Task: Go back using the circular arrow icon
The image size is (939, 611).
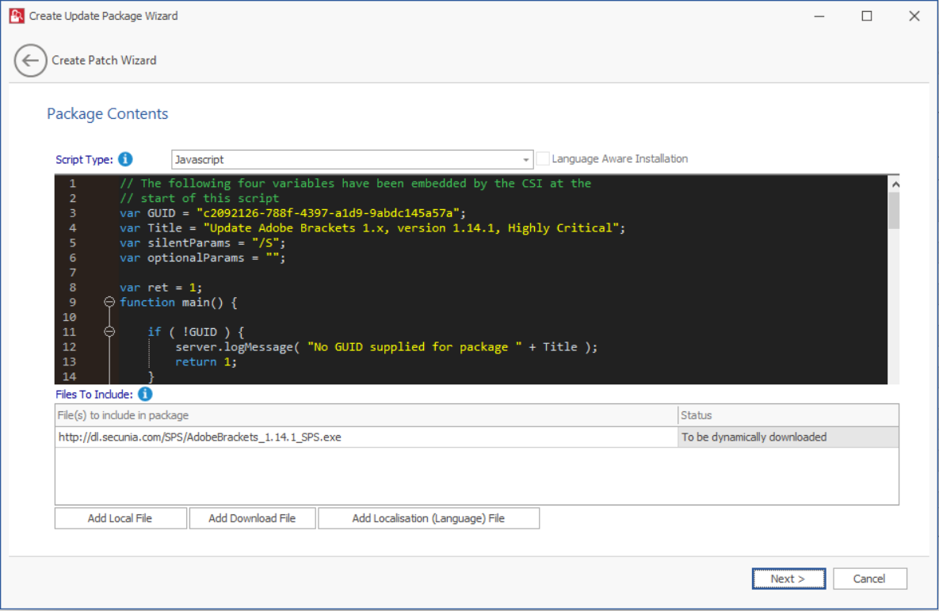Action: tap(31, 60)
